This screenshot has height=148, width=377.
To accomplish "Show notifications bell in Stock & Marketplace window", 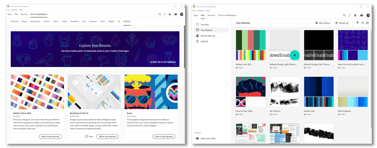I will point(170,14).
